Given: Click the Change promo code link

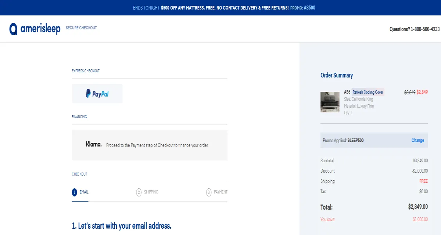Looking at the screenshot, I should point(417,140).
